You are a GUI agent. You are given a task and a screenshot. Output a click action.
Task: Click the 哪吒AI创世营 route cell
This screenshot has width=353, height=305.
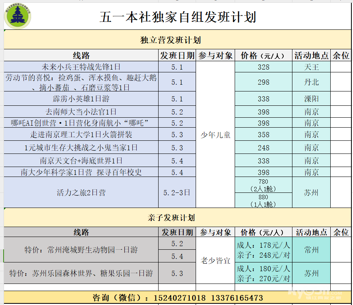[x=81, y=123]
